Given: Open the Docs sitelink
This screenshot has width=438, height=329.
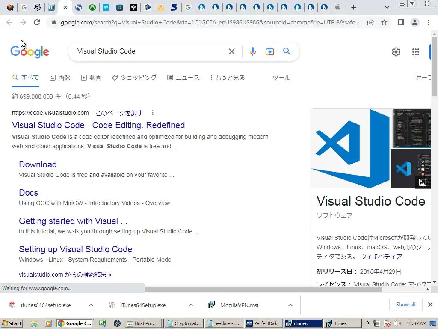Looking at the screenshot, I should click(x=29, y=193).
